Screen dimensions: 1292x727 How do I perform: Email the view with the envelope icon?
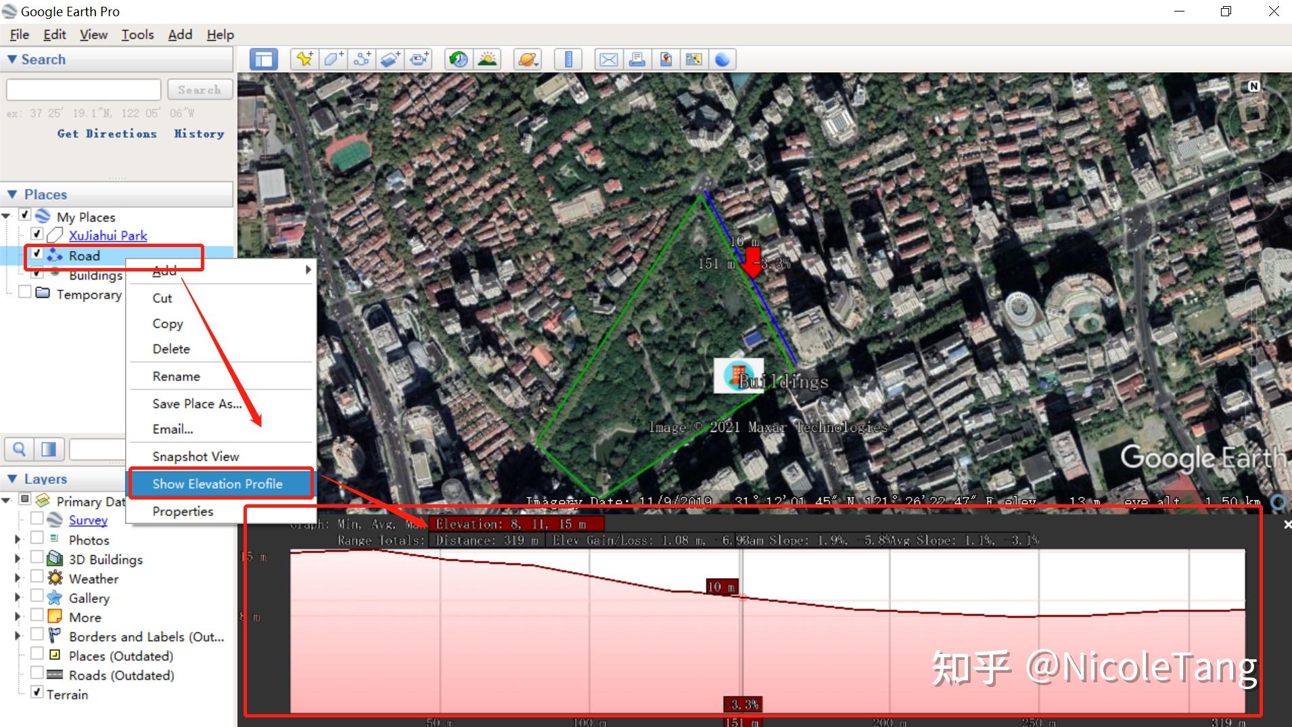click(x=608, y=60)
